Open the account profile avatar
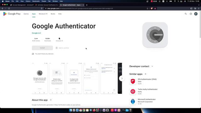This screenshot has height=113, width=201. [x=196, y=14]
